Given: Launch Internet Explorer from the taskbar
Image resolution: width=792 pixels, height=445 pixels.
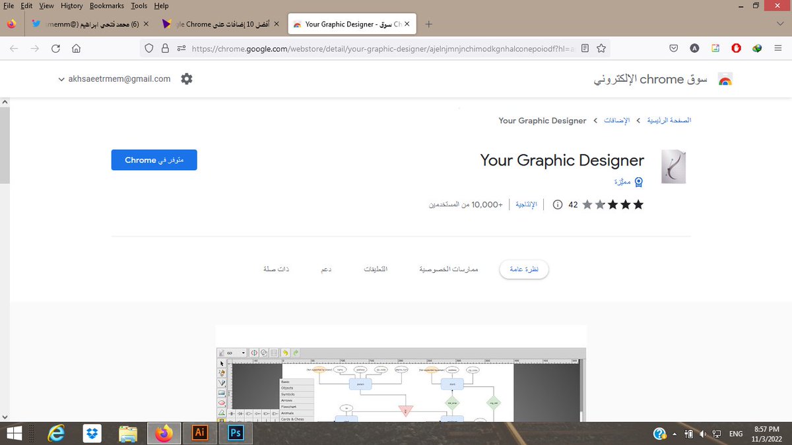Looking at the screenshot, I should pos(56,433).
